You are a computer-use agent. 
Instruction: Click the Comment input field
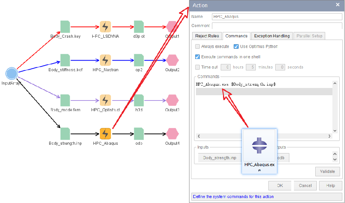point(277,26)
